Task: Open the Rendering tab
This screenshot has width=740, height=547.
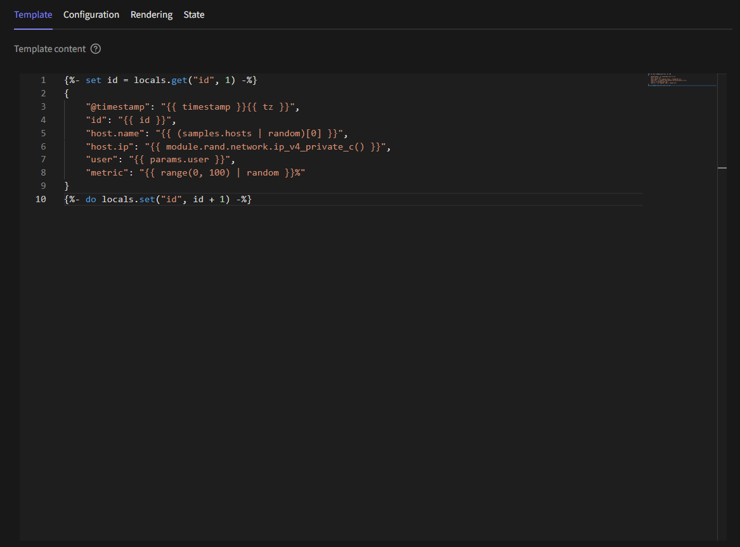Action: pos(152,15)
